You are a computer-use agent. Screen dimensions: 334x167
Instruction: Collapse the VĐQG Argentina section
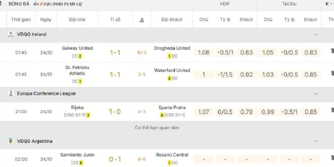[x=316, y=141]
